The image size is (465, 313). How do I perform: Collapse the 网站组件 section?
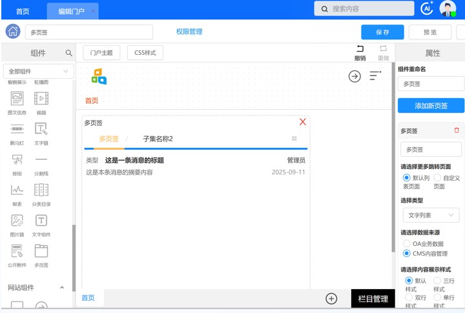tap(62, 288)
